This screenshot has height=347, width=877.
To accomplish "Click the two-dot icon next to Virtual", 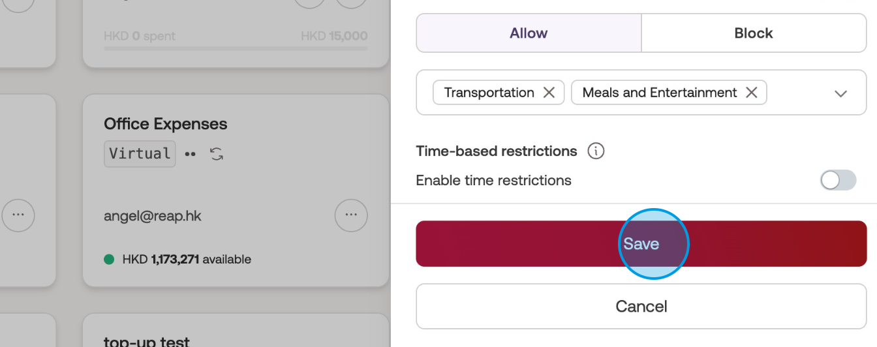I will [x=190, y=155].
